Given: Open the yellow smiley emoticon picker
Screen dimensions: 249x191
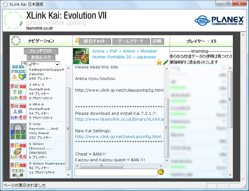Looking at the screenshot, I should tap(161, 172).
